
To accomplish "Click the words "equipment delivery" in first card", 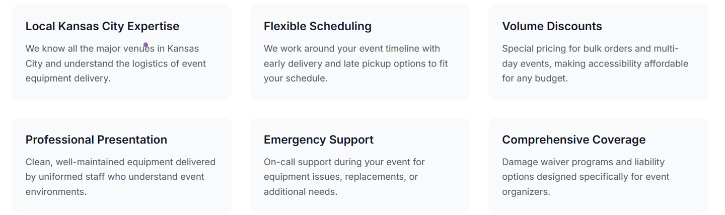I will coord(67,79).
